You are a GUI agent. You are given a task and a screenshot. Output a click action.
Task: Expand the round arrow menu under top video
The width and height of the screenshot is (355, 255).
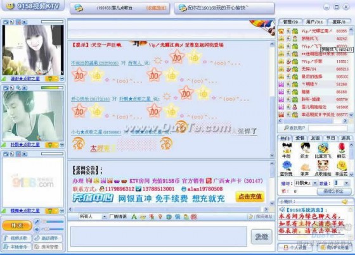62,78
